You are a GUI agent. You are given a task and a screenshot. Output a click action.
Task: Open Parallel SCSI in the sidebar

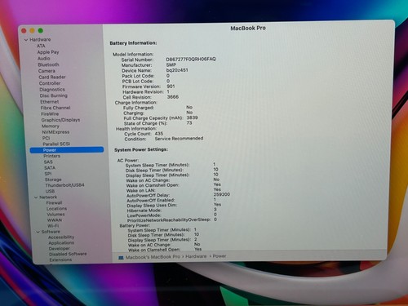click(56, 144)
